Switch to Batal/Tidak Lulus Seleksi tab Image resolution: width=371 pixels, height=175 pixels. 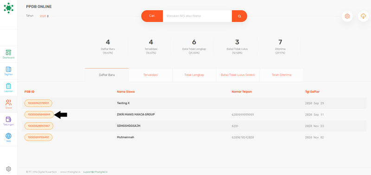point(238,75)
